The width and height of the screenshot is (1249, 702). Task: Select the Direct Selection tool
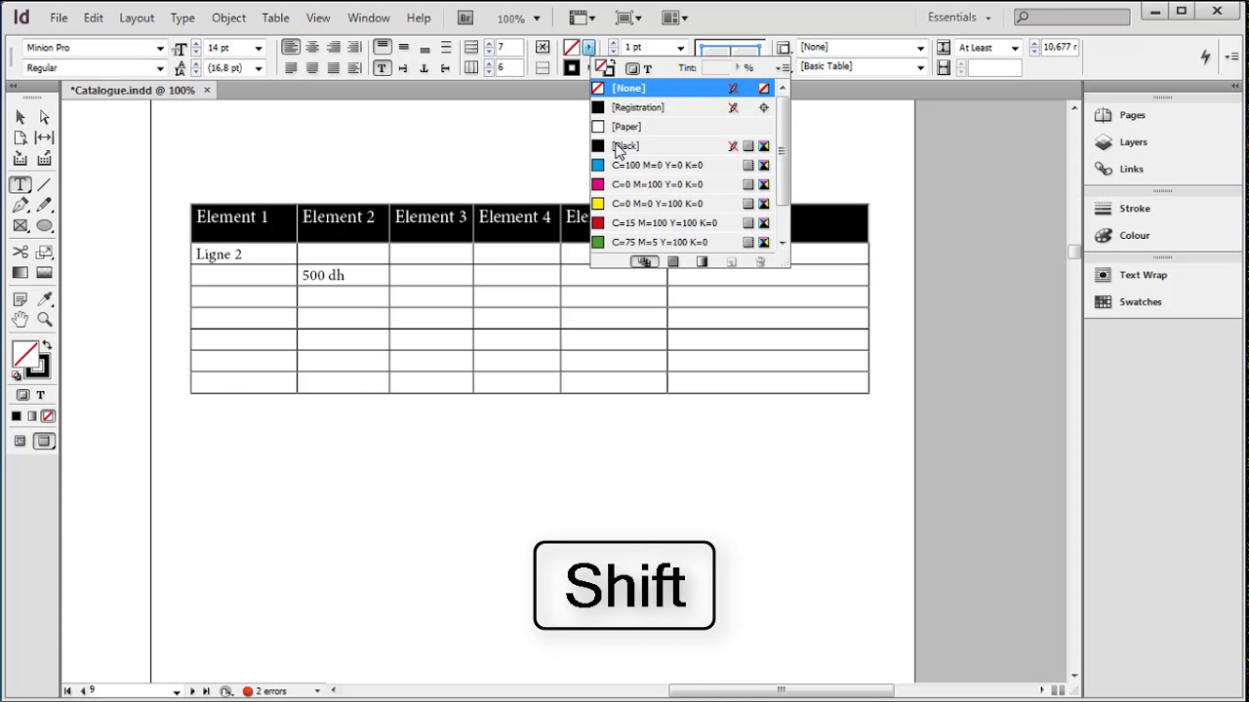coord(45,117)
